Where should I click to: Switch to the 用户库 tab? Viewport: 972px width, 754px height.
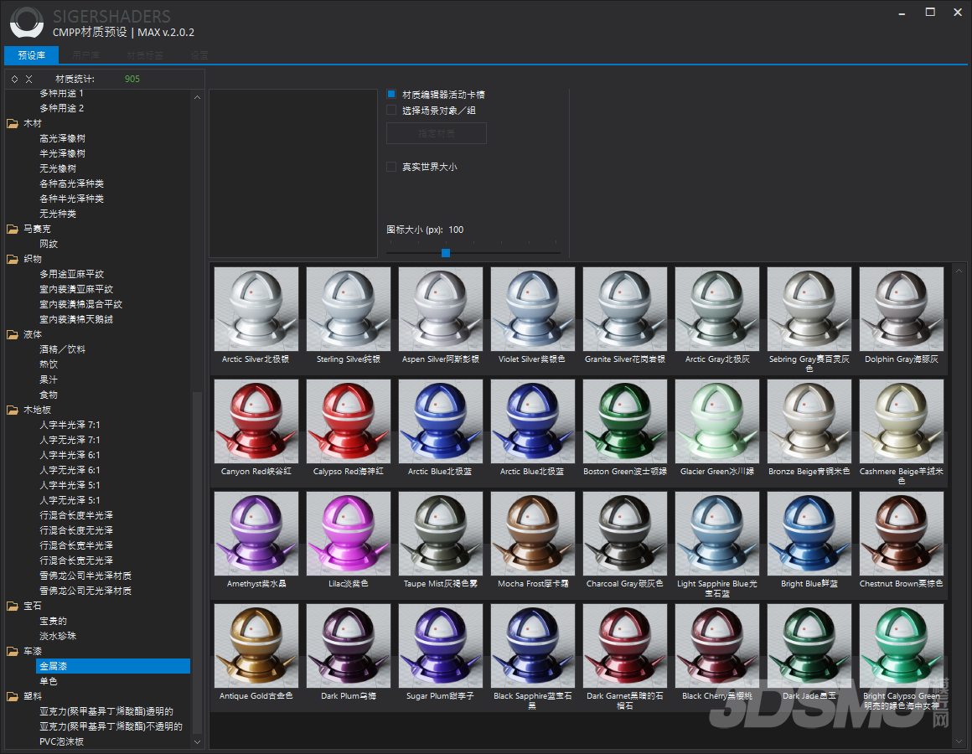coord(85,55)
